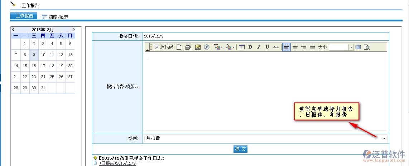Align text left

pos(287,47)
